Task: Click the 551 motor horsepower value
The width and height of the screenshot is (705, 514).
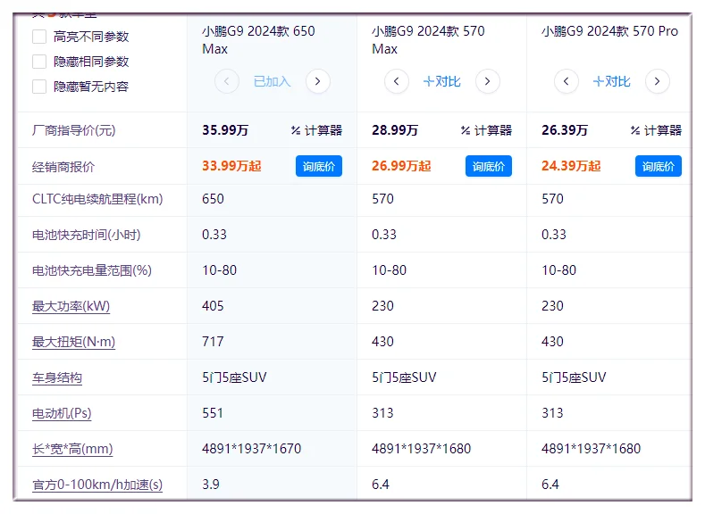Action: pos(213,413)
